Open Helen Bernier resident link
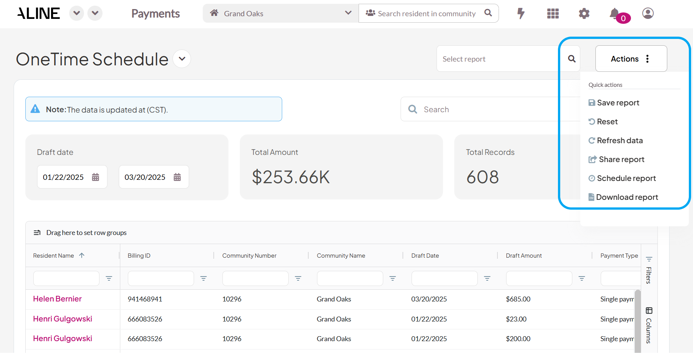Image resolution: width=693 pixels, height=357 pixels. (57, 299)
